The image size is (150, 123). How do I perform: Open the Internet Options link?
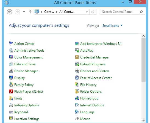click(92, 105)
